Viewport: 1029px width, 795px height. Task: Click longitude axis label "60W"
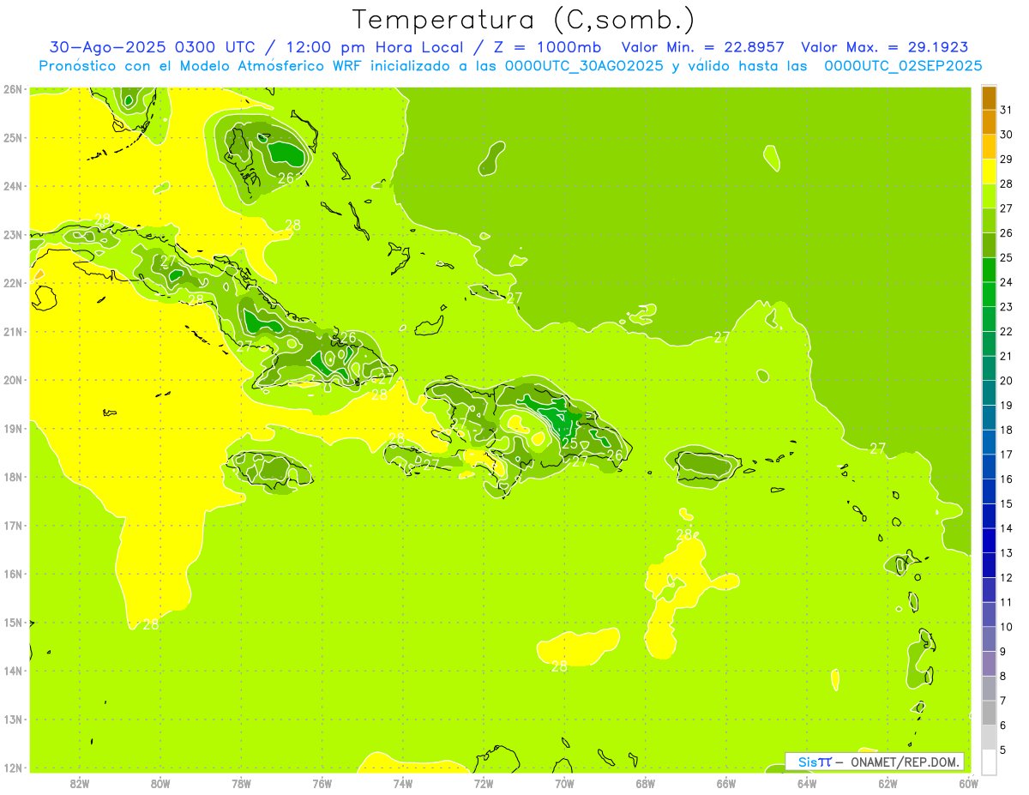click(969, 783)
